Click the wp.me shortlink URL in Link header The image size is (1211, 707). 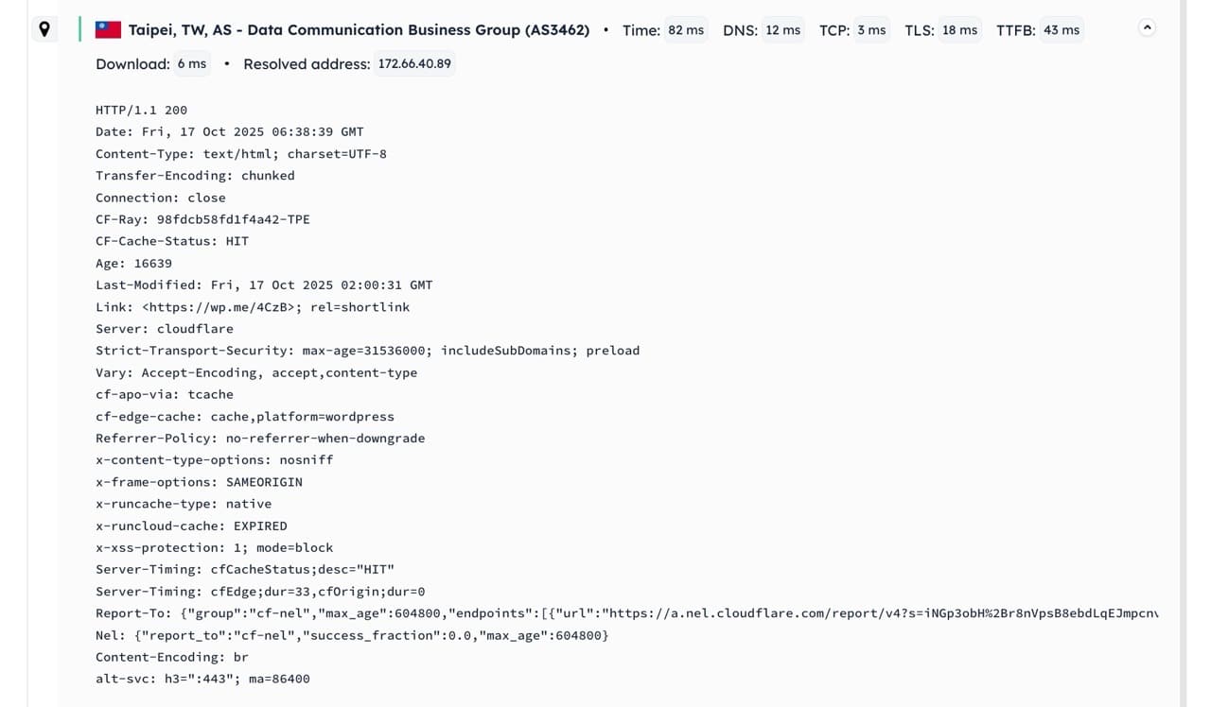tap(221, 307)
